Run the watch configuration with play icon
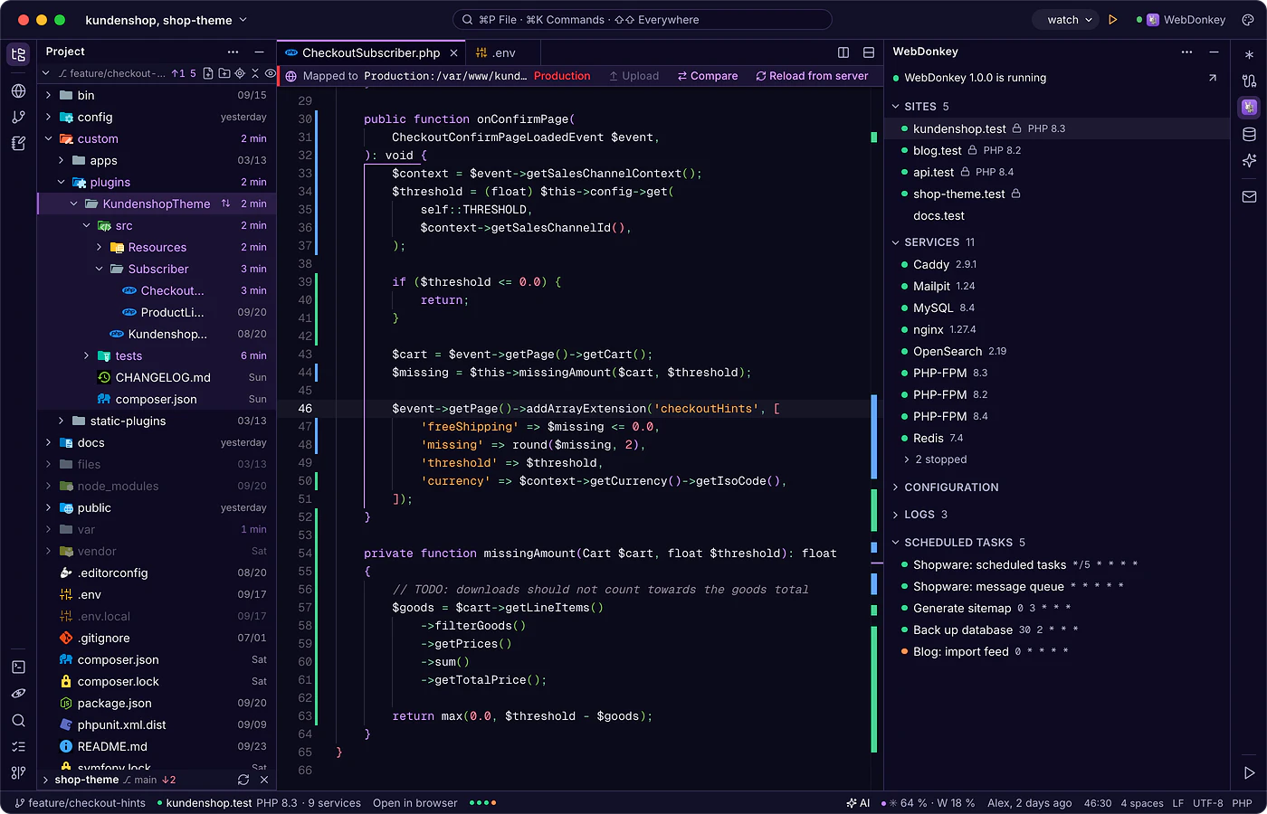The width and height of the screenshot is (1267, 814). click(x=1113, y=20)
